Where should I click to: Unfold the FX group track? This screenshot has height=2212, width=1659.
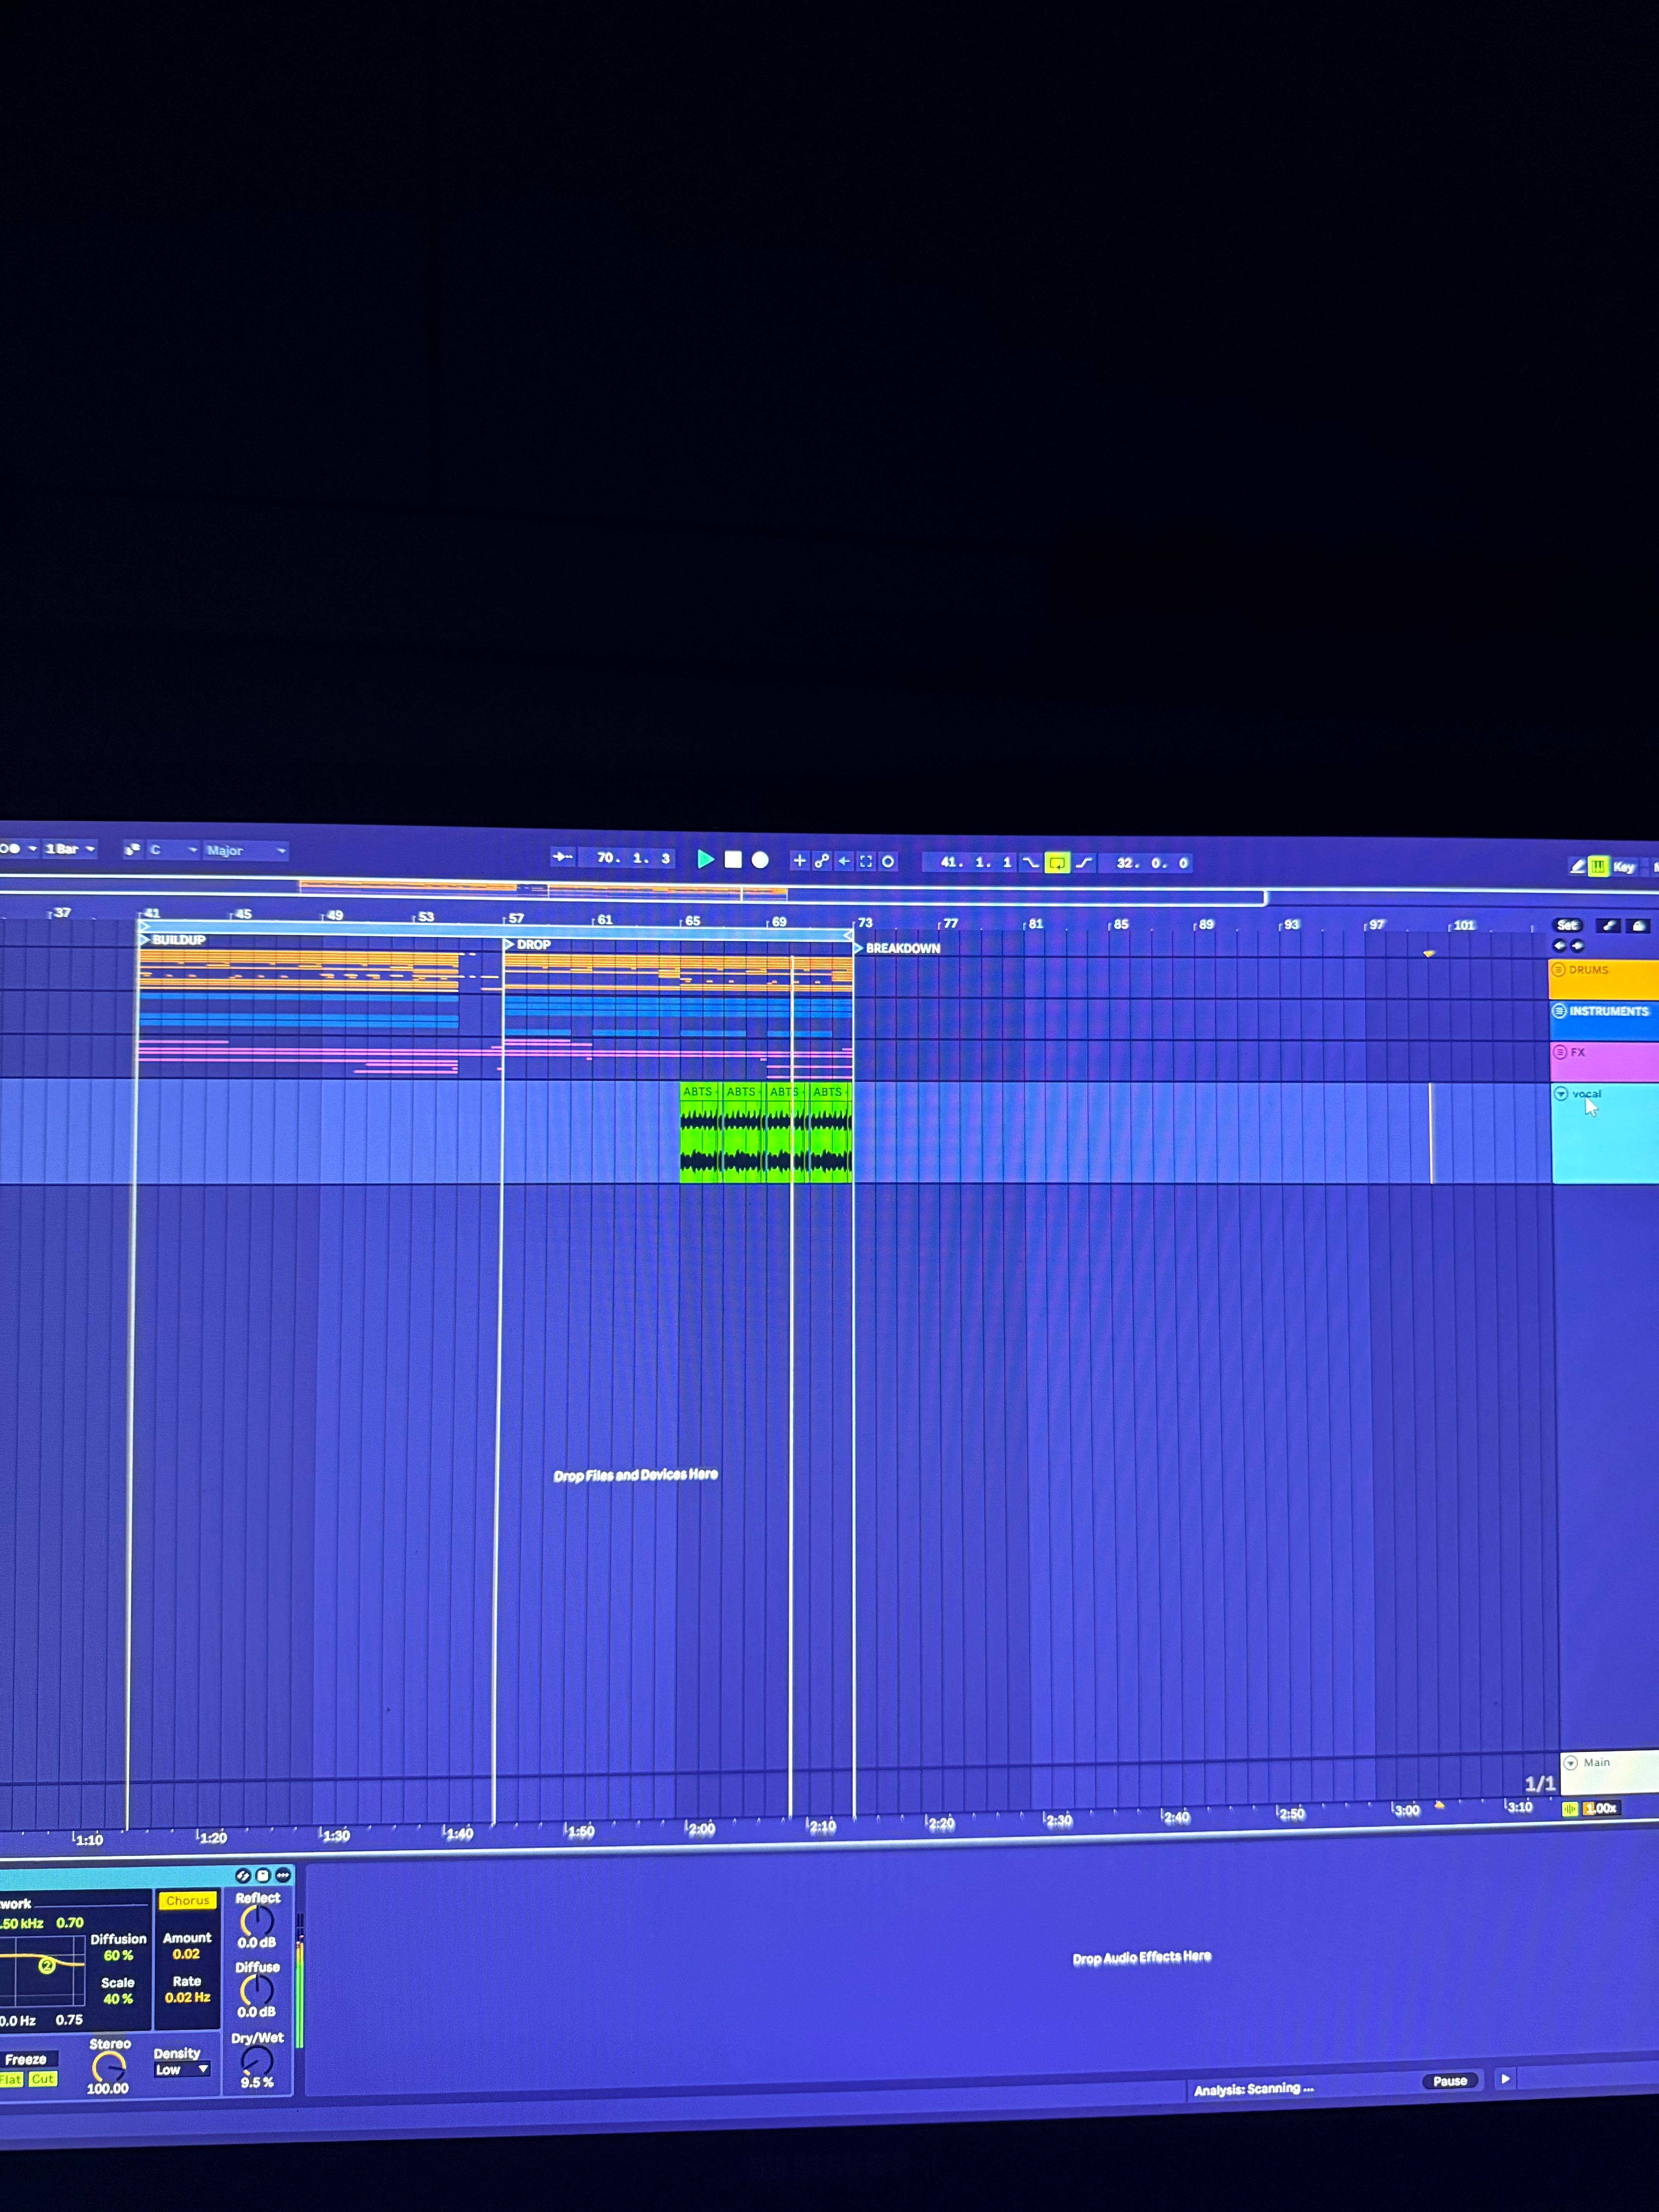point(1559,1052)
